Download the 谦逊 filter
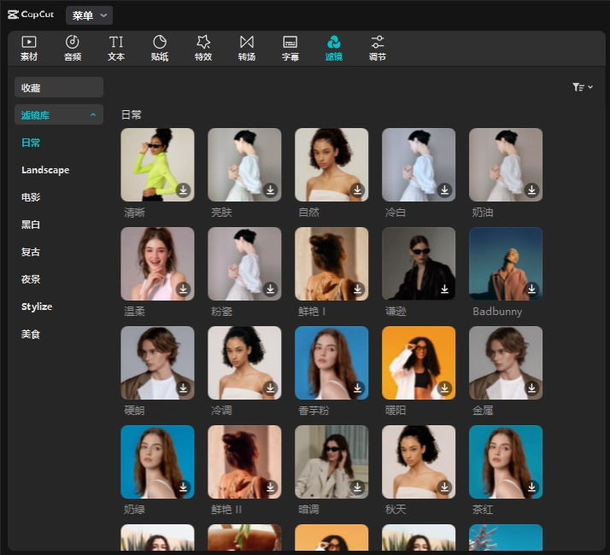The width and height of the screenshot is (610, 555). pos(444,289)
